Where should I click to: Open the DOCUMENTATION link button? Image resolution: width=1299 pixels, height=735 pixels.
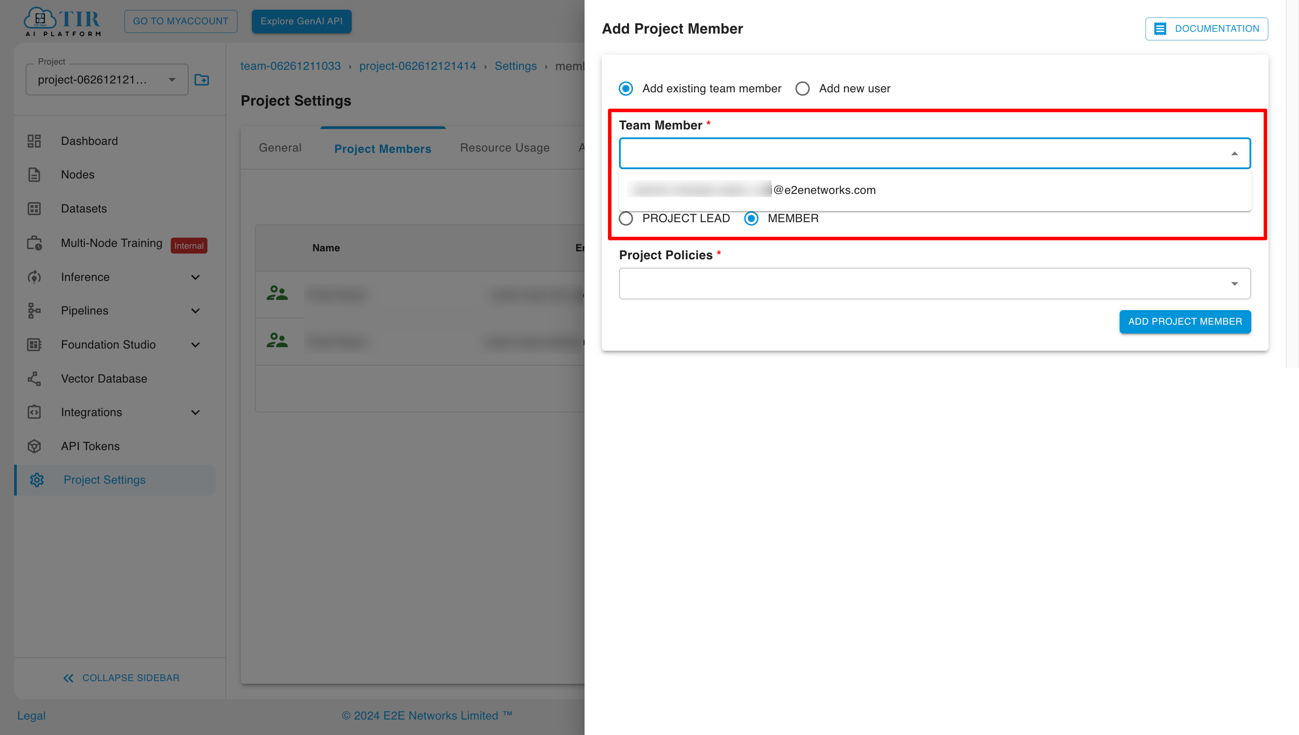click(1206, 29)
